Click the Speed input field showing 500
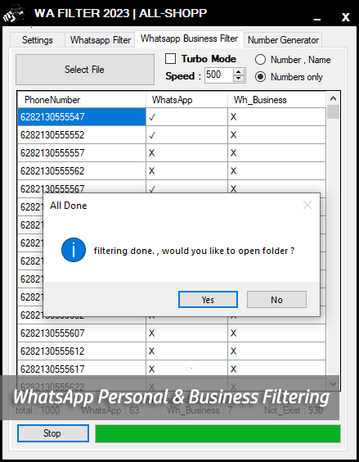The height and width of the screenshot is (462, 359). pos(219,75)
